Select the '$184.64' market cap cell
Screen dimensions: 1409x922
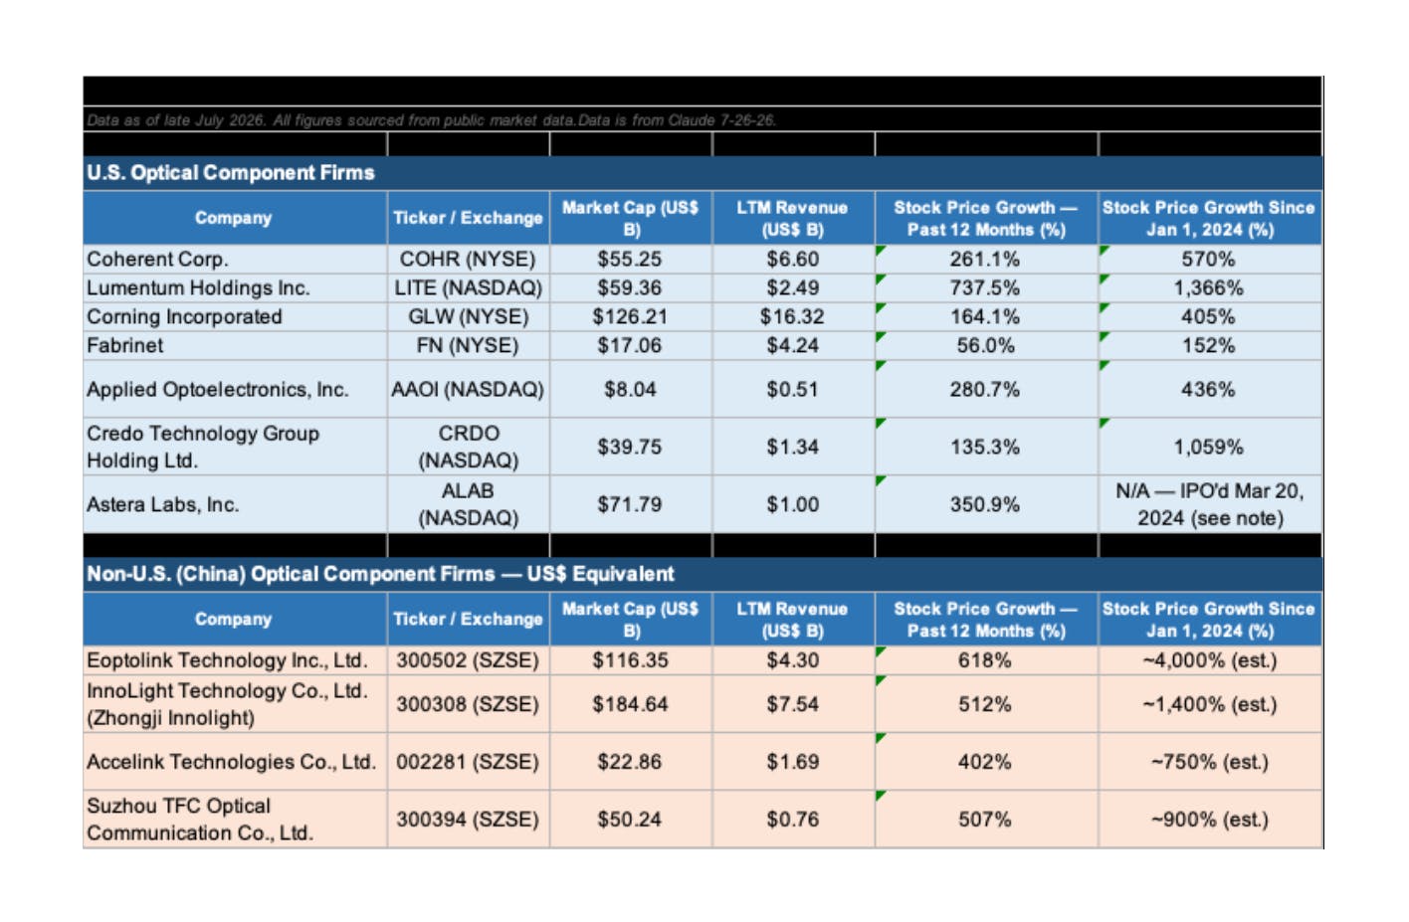(x=630, y=705)
